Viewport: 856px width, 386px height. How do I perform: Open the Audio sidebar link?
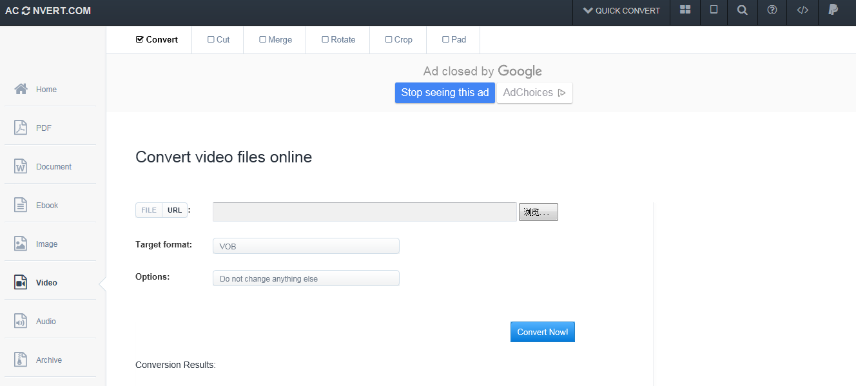[46, 322]
